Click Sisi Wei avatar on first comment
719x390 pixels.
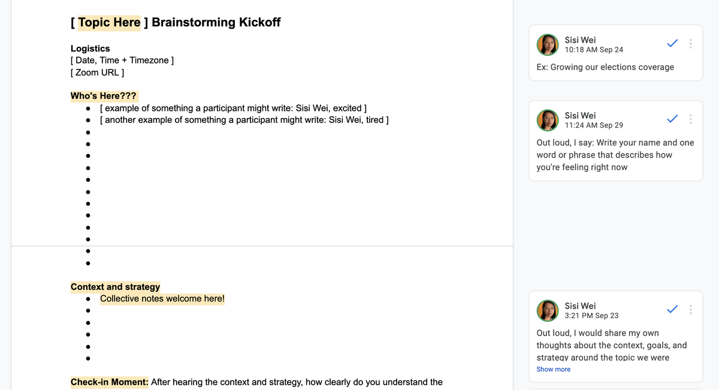[548, 44]
